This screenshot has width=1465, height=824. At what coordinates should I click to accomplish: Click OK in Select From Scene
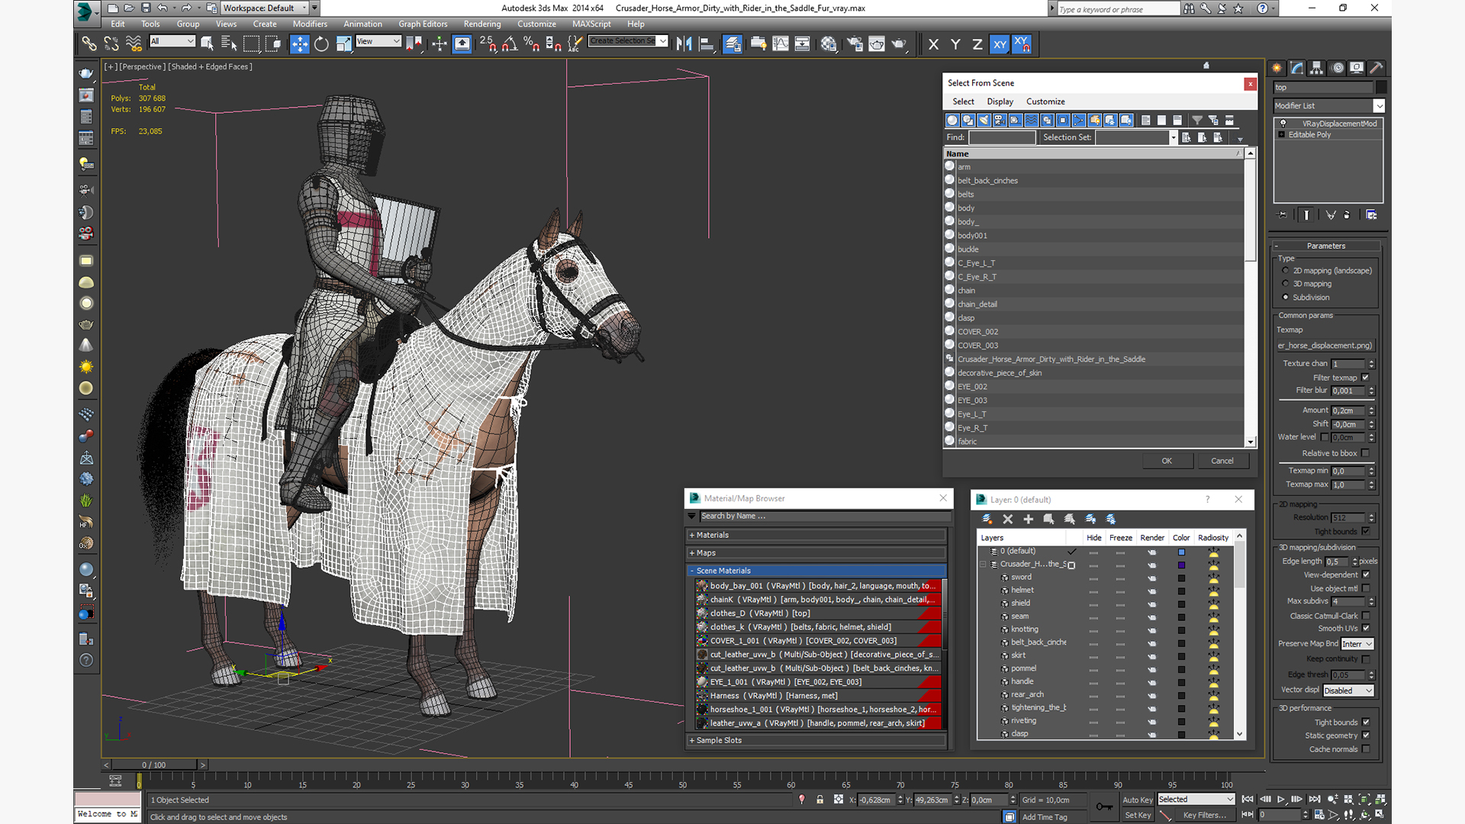point(1167,461)
